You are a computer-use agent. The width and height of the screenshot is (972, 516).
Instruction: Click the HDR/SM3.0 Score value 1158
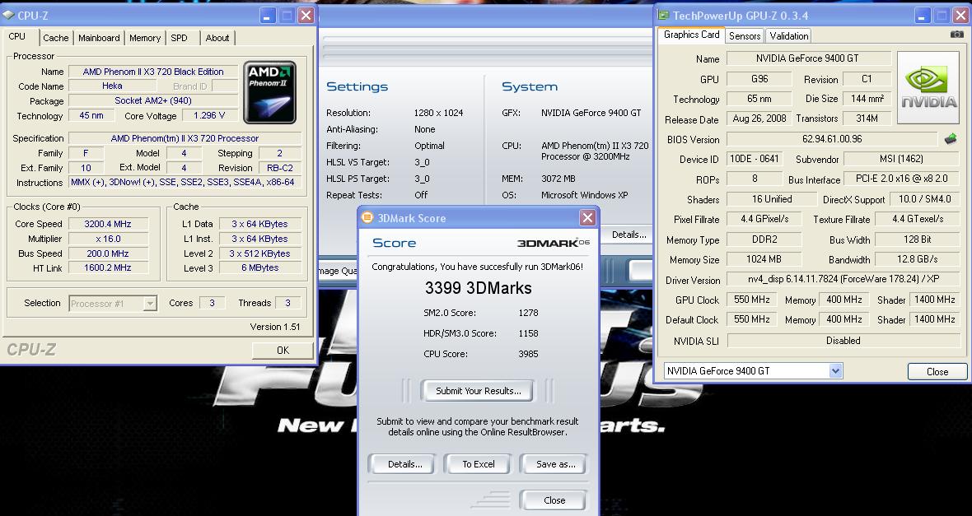(x=528, y=333)
